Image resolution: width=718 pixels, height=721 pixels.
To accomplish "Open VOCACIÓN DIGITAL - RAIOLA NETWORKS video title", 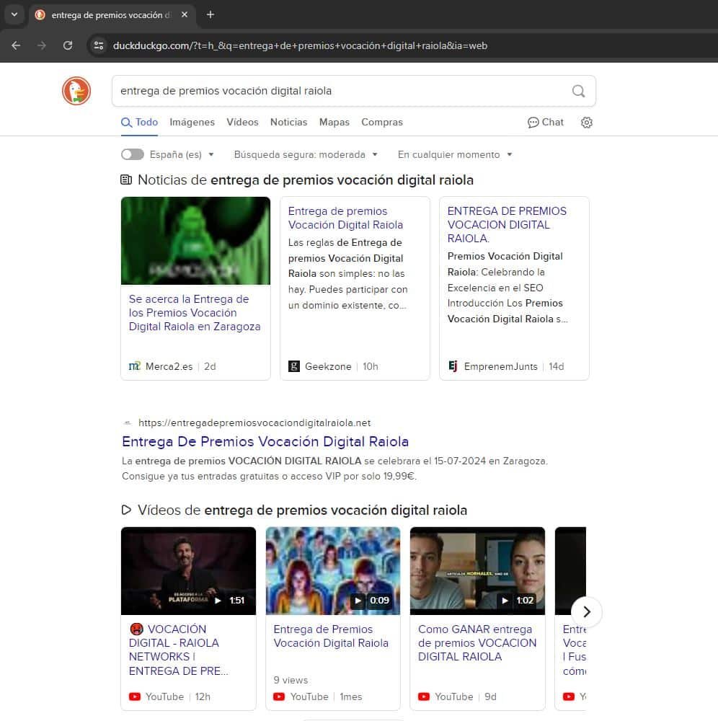I will point(178,650).
